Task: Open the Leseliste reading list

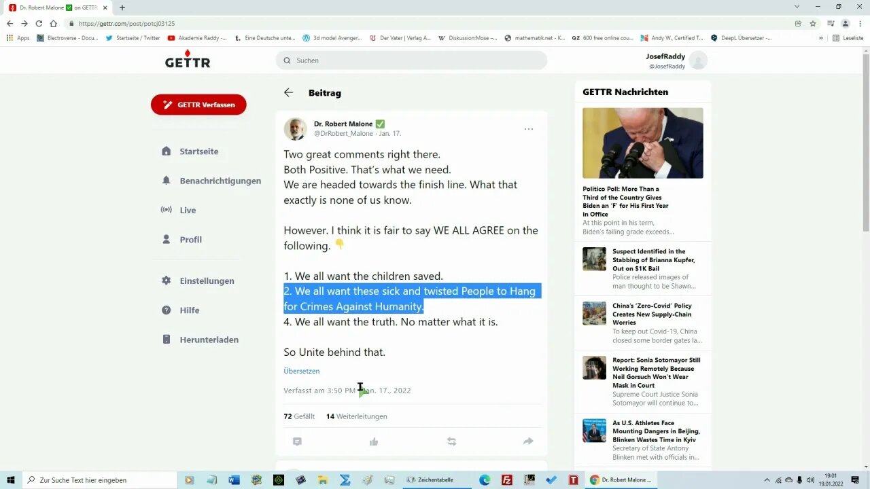Action: click(x=849, y=38)
